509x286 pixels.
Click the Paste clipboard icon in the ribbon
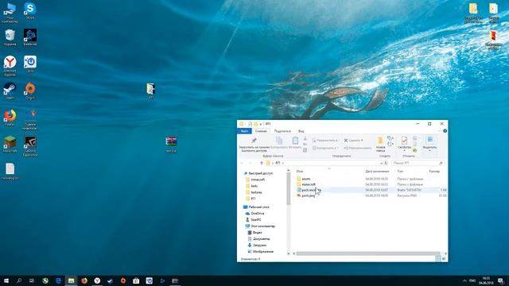point(295,141)
